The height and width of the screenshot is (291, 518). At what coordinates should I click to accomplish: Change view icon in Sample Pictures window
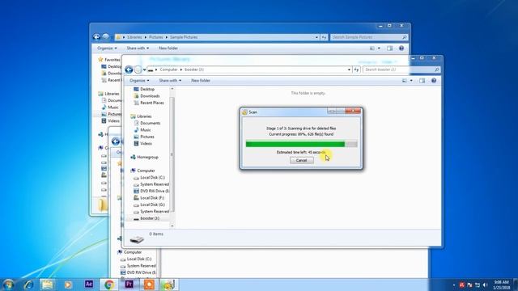(372, 48)
